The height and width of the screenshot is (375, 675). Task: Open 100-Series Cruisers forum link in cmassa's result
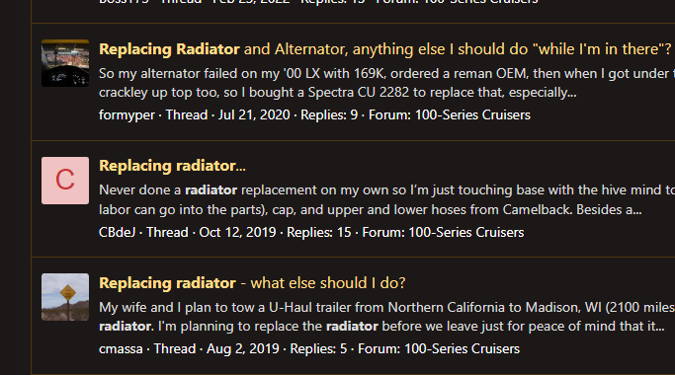pos(462,348)
